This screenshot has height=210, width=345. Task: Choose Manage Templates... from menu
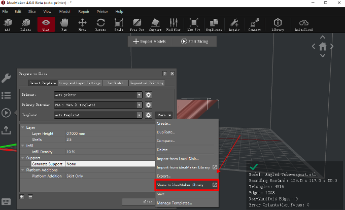coord(187,203)
